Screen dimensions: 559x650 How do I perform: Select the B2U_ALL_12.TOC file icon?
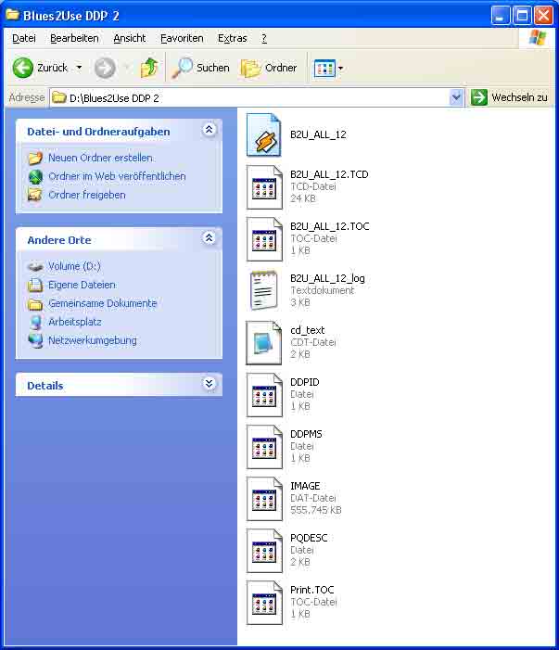click(264, 239)
